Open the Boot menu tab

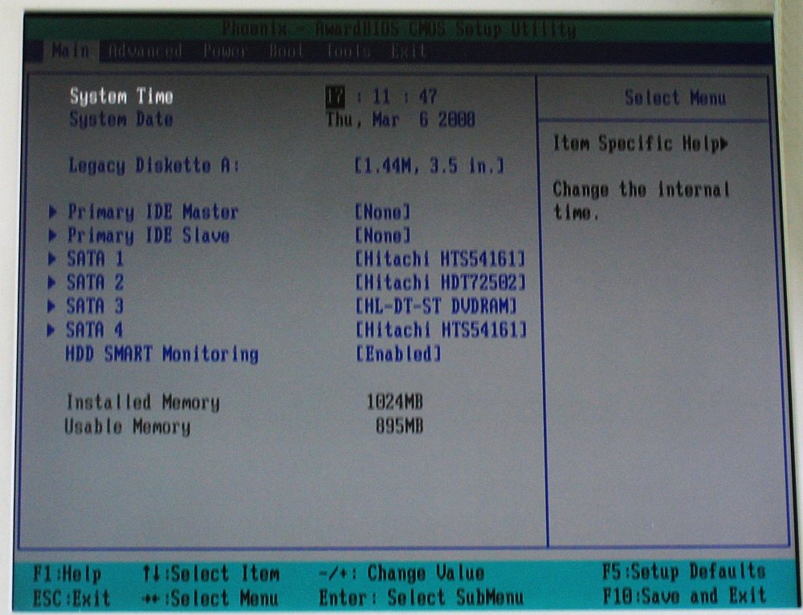286,51
